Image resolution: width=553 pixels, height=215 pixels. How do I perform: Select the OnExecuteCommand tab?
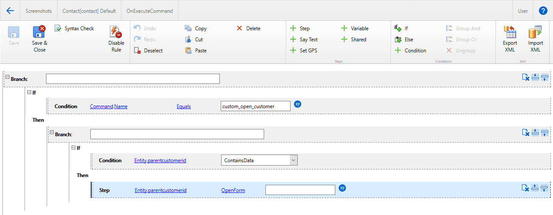150,11
